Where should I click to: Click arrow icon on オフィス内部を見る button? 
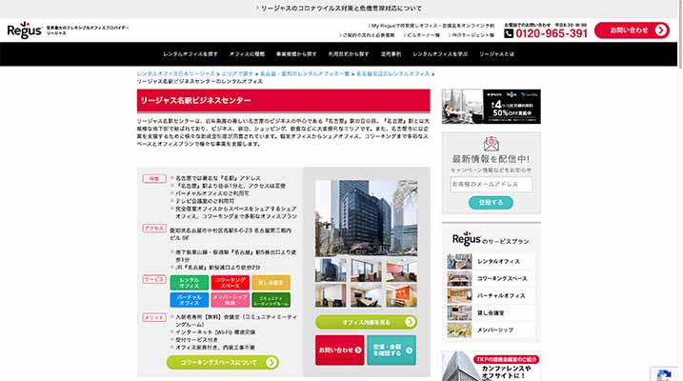pos(410,322)
